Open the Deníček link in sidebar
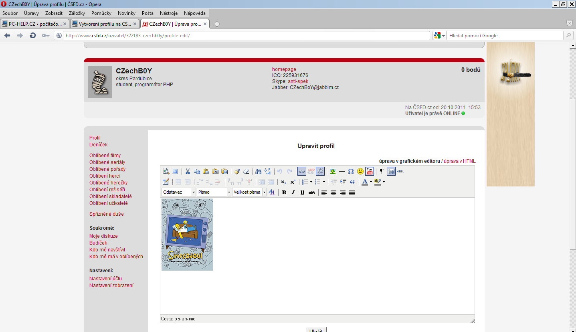This screenshot has height=332, width=576. pos(99,144)
